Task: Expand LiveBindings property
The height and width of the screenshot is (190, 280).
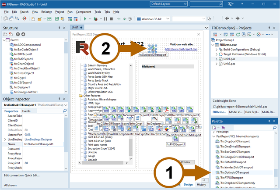Action: 5,140
